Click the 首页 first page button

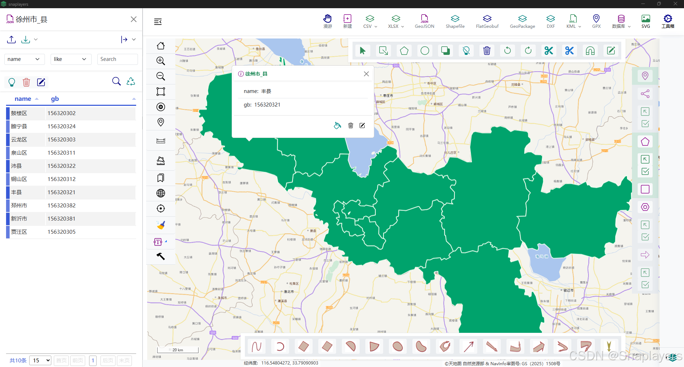(x=62, y=360)
